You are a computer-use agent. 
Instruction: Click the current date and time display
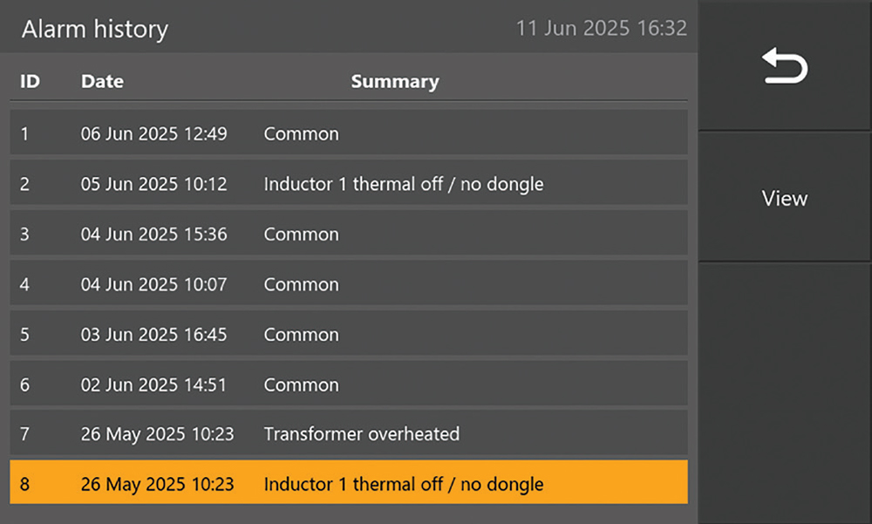pyautogui.click(x=602, y=29)
